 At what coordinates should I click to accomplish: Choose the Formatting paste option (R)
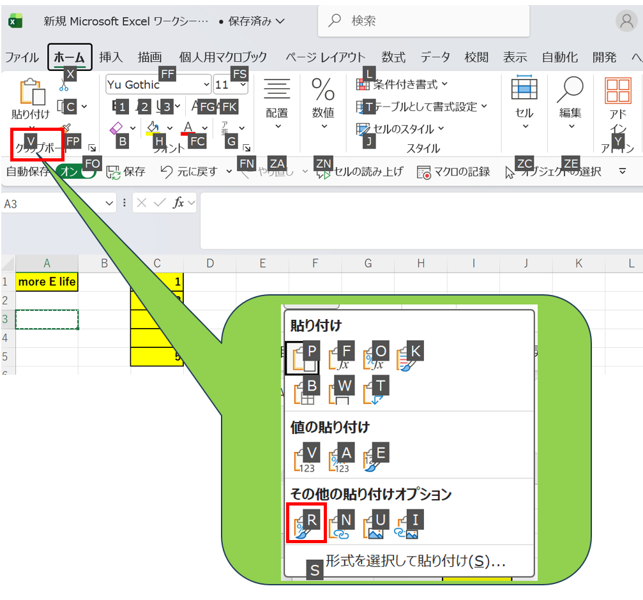[306, 524]
